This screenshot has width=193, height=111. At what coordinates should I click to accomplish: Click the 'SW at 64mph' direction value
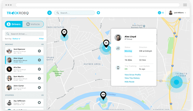(x=145, y=51)
